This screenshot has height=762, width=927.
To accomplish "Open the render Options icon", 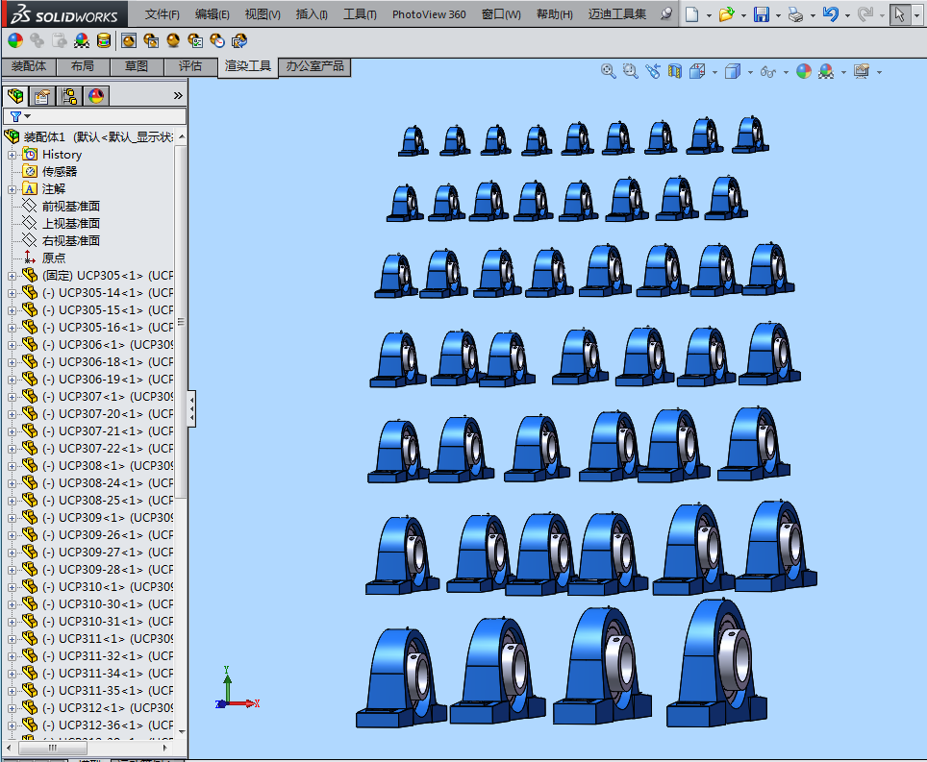I will tap(195, 40).
